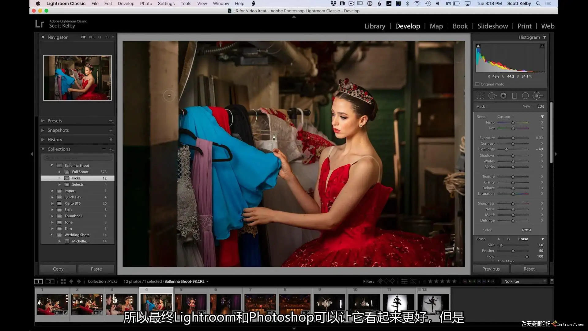Click the Previous button
This screenshot has width=588, height=331.
click(491, 269)
